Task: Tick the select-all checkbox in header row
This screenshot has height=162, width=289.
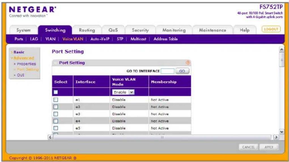Action: click(x=56, y=92)
